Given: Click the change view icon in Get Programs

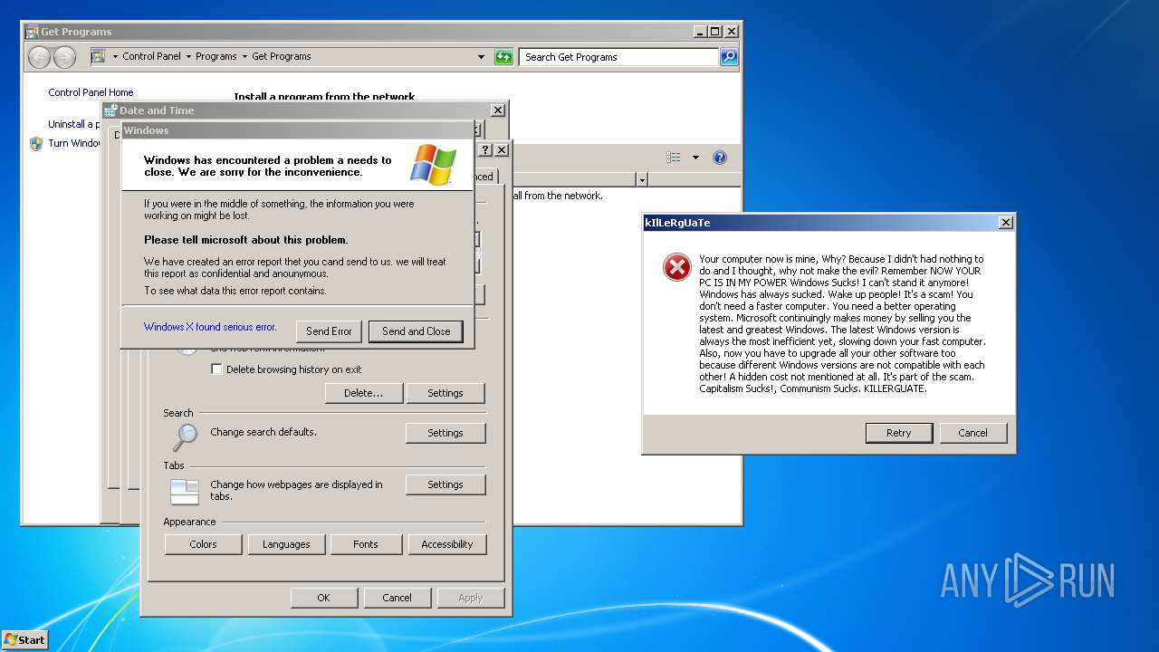Looking at the screenshot, I should [674, 158].
